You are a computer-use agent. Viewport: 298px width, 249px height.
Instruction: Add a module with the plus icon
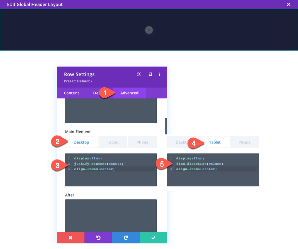coord(149,30)
